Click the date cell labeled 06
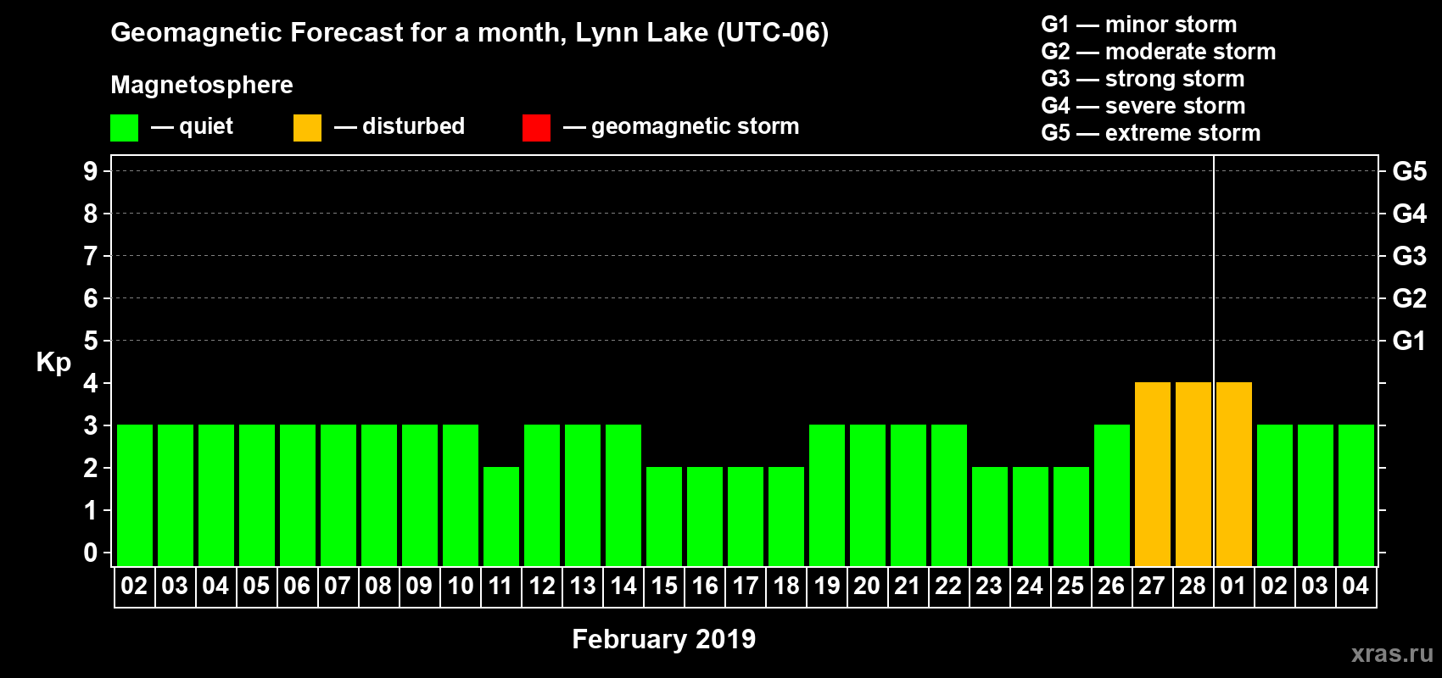This screenshot has width=1442, height=678. (297, 586)
